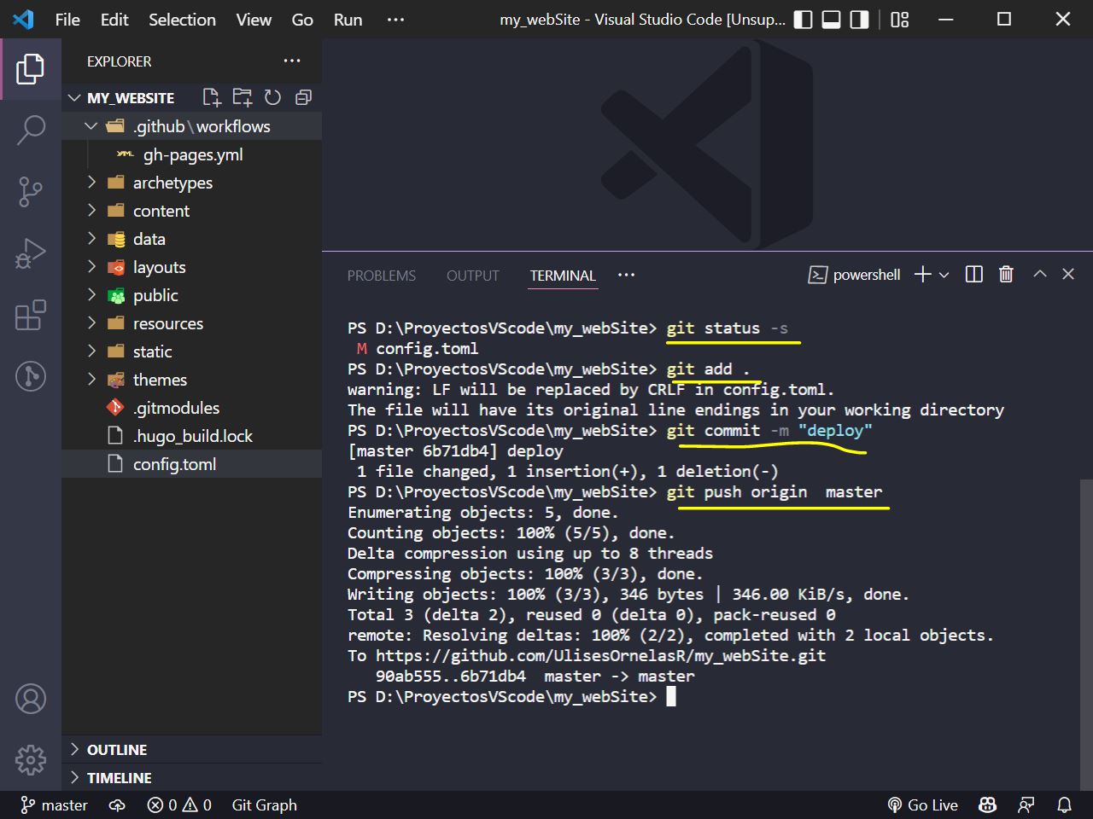Close the terminal panel
This screenshot has height=819, width=1093.
pos(1068,274)
